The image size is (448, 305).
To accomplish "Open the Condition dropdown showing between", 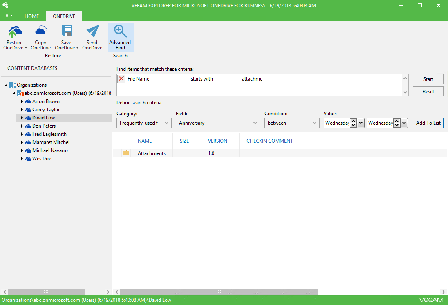I will point(292,123).
